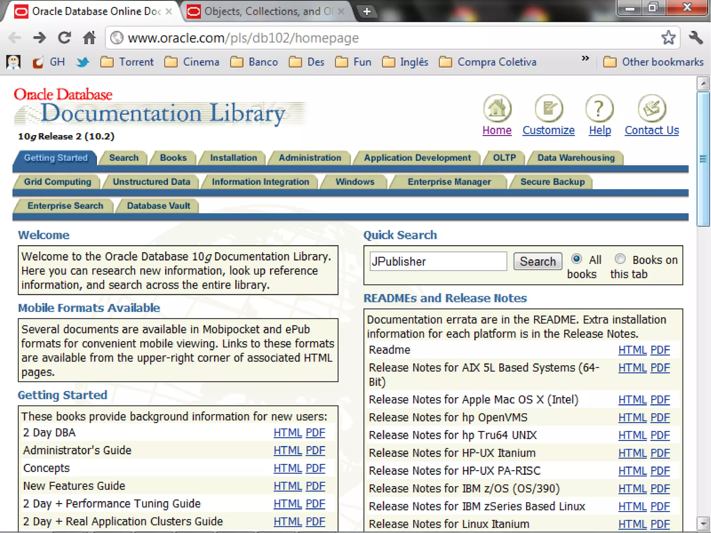
Task: Open the Database Vault tab
Action: tap(158, 206)
